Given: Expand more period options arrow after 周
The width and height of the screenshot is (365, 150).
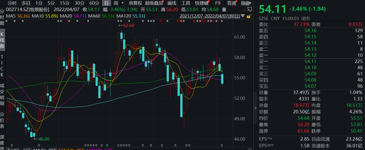Looking at the screenshot, I should [x=123, y=3].
